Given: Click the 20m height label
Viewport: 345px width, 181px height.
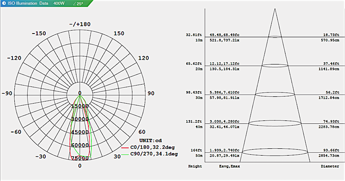Looking at the screenshot, I should click(199, 69).
